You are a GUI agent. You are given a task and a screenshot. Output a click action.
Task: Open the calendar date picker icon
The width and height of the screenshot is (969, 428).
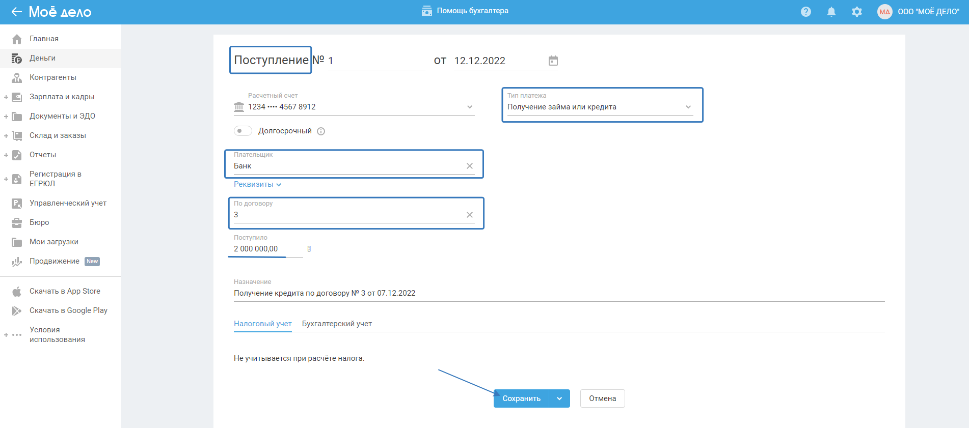tap(553, 61)
